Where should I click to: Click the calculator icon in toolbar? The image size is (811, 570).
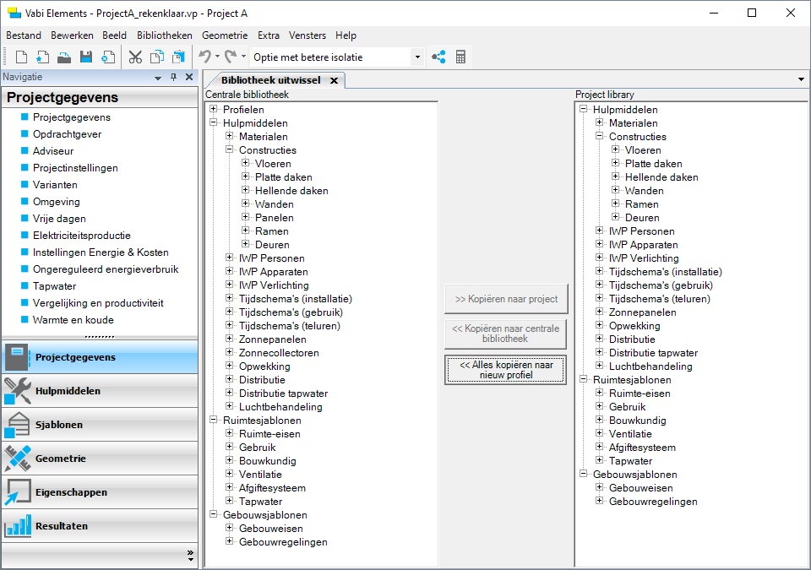click(x=460, y=57)
